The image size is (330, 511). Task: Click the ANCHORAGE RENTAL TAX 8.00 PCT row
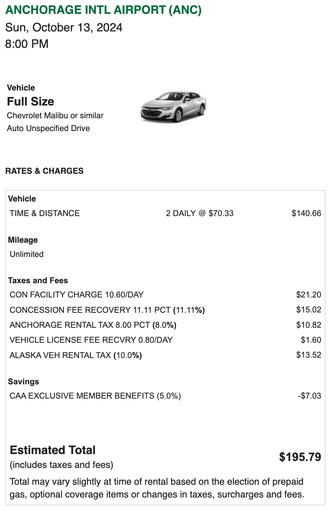[93, 325]
